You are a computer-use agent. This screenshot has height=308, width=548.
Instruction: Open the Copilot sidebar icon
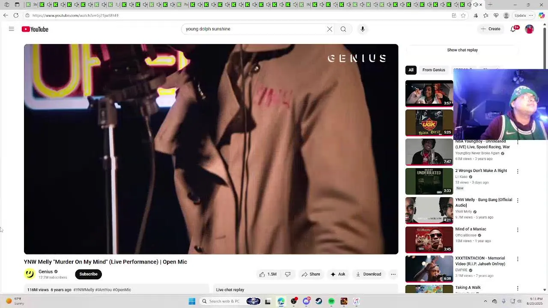coord(542,15)
